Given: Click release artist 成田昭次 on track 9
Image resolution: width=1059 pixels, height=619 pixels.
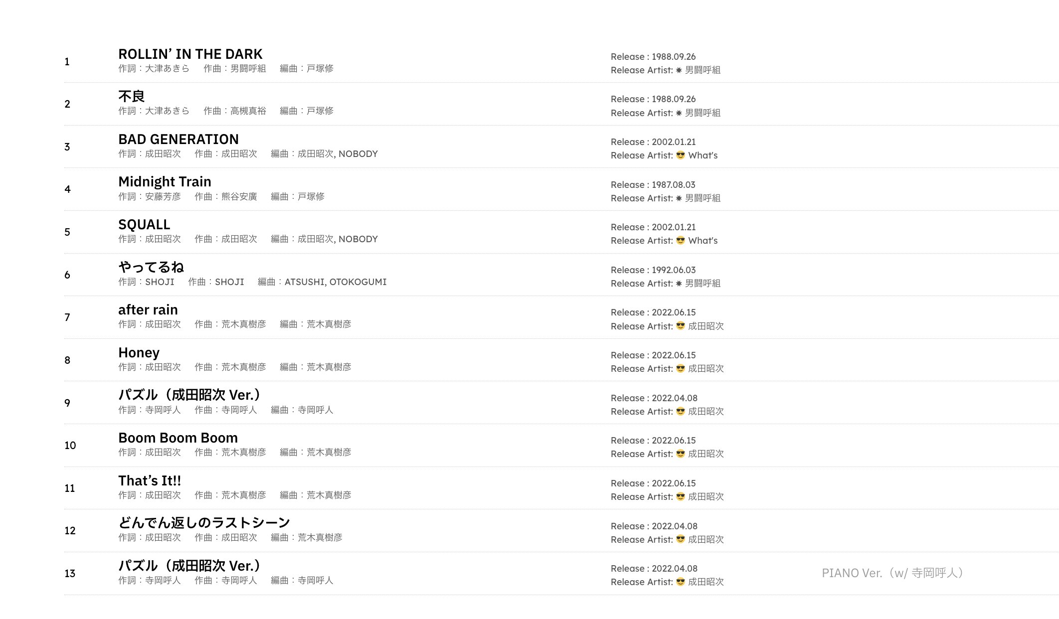Looking at the screenshot, I should click(x=706, y=412).
